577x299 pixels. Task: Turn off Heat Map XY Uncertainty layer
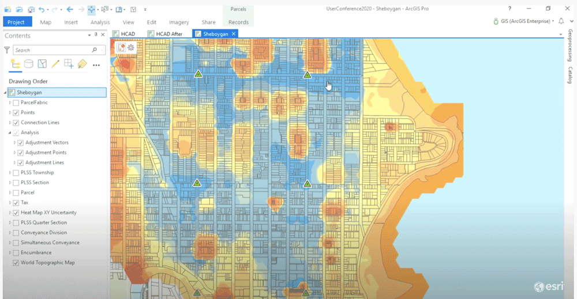coord(16,213)
